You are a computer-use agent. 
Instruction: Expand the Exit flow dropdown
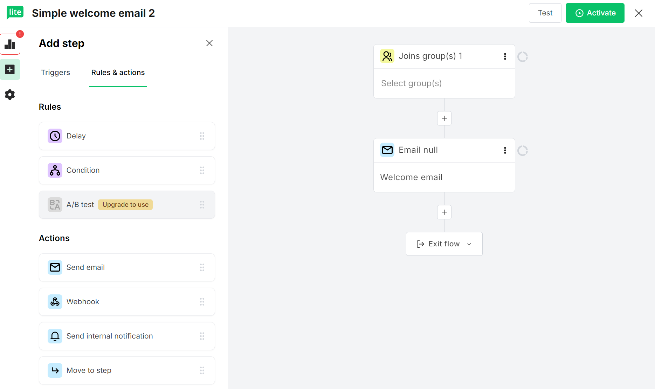tap(469, 244)
